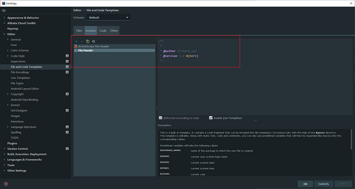355x189 pixels.
Task: Expand Appearance & Behavior section
Action: [4, 18]
